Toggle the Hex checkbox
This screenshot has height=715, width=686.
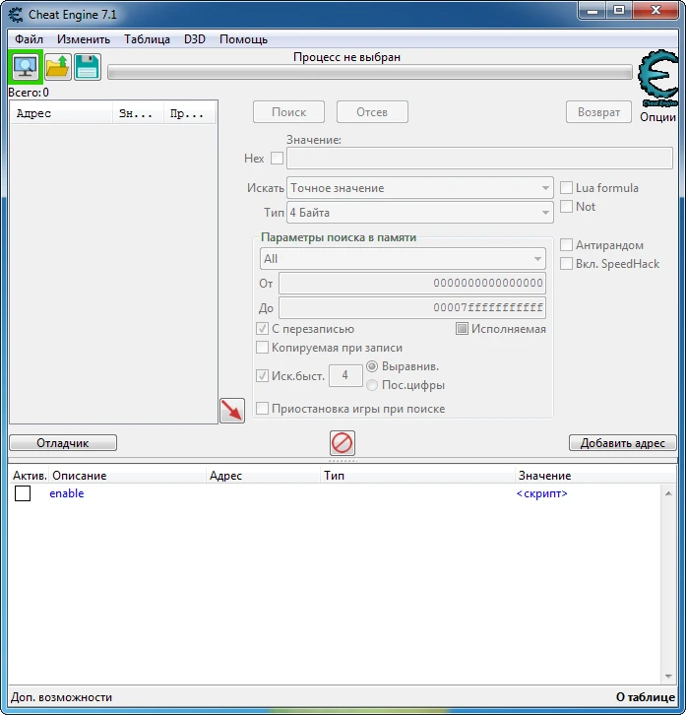click(x=277, y=159)
